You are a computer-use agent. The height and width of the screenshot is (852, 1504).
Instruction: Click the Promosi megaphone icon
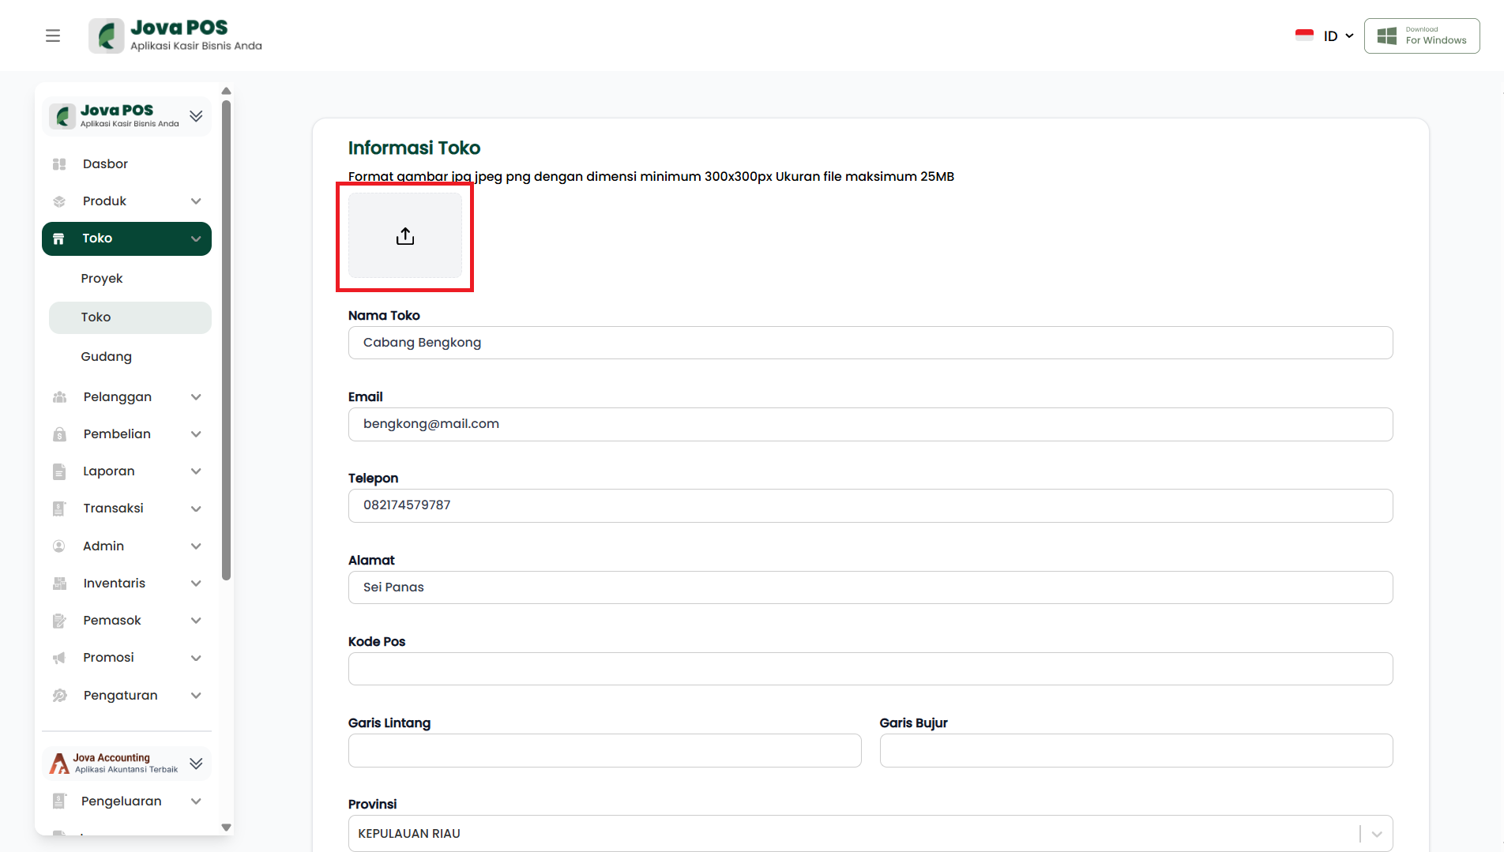point(59,658)
